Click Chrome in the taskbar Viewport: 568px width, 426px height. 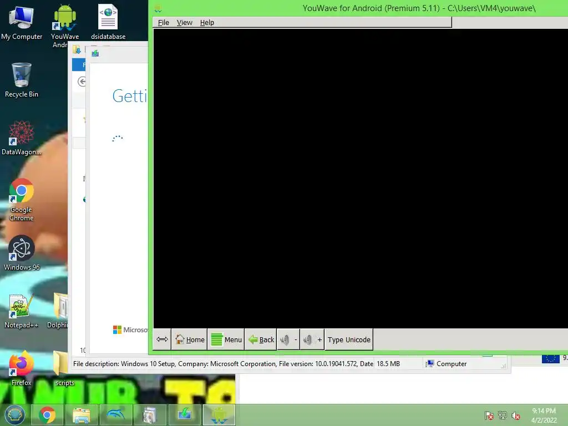pos(47,415)
